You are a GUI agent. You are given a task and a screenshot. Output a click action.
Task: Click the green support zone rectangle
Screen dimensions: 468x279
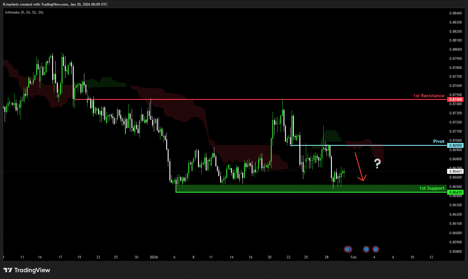click(x=295, y=188)
